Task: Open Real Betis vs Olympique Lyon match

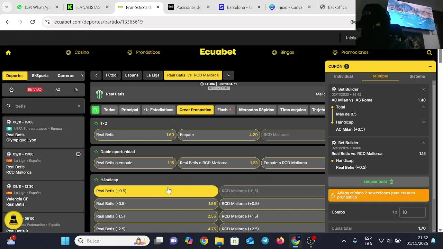Action: (43, 132)
